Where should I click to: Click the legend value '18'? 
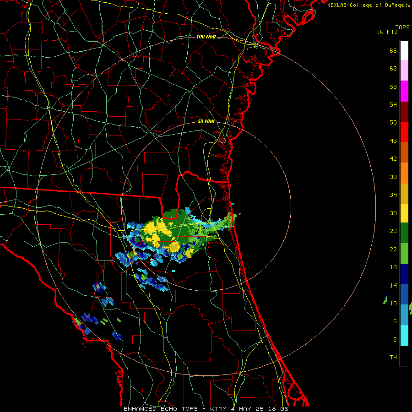[x=393, y=267]
